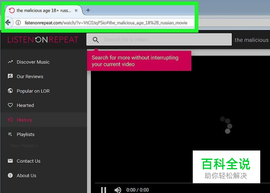
Task: Select 'the malicious age 18+ russ...' tab
Action: (x=44, y=11)
